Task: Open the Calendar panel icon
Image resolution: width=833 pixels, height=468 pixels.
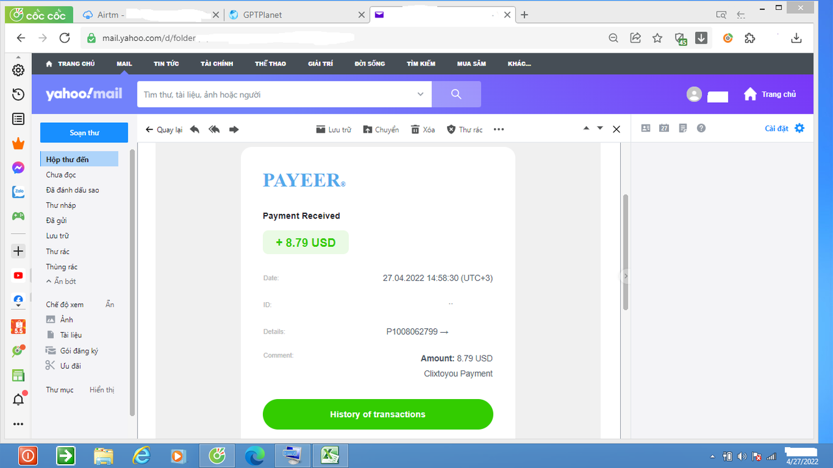Action: coord(664,128)
